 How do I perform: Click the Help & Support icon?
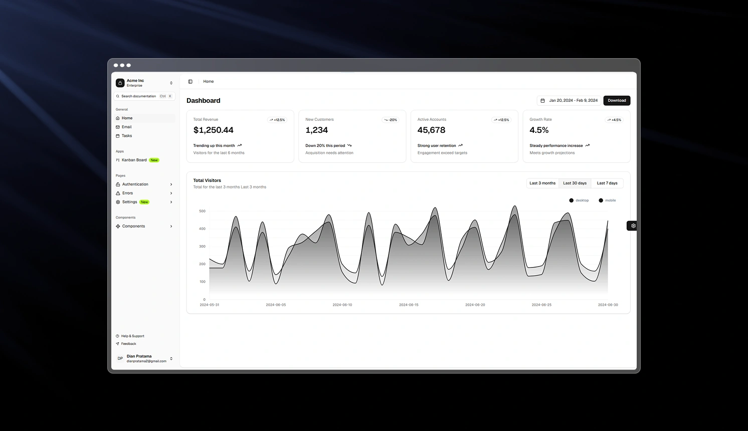[x=117, y=336]
